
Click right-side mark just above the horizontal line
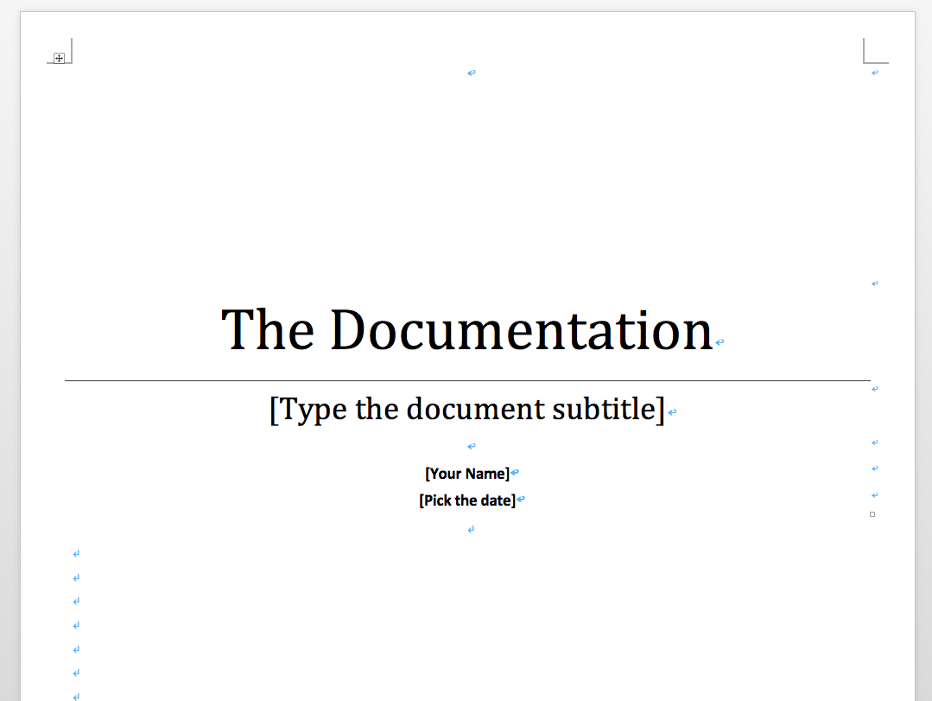tap(875, 284)
